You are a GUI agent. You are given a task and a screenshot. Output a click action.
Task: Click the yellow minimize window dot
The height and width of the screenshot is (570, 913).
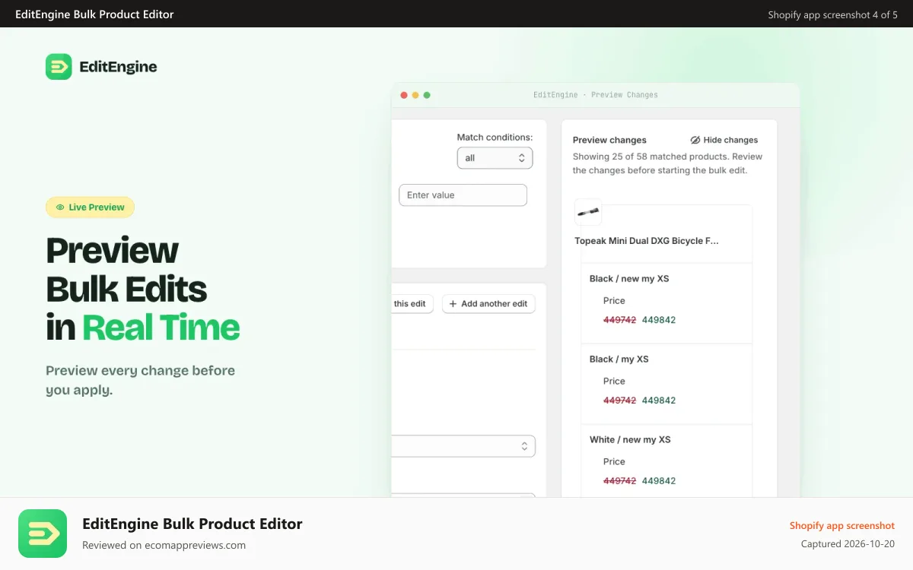(415, 95)
